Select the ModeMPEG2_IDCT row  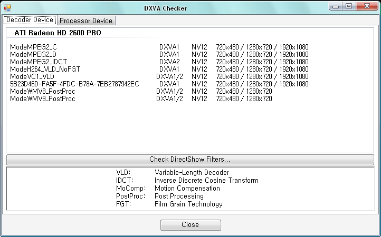[159, 62]
